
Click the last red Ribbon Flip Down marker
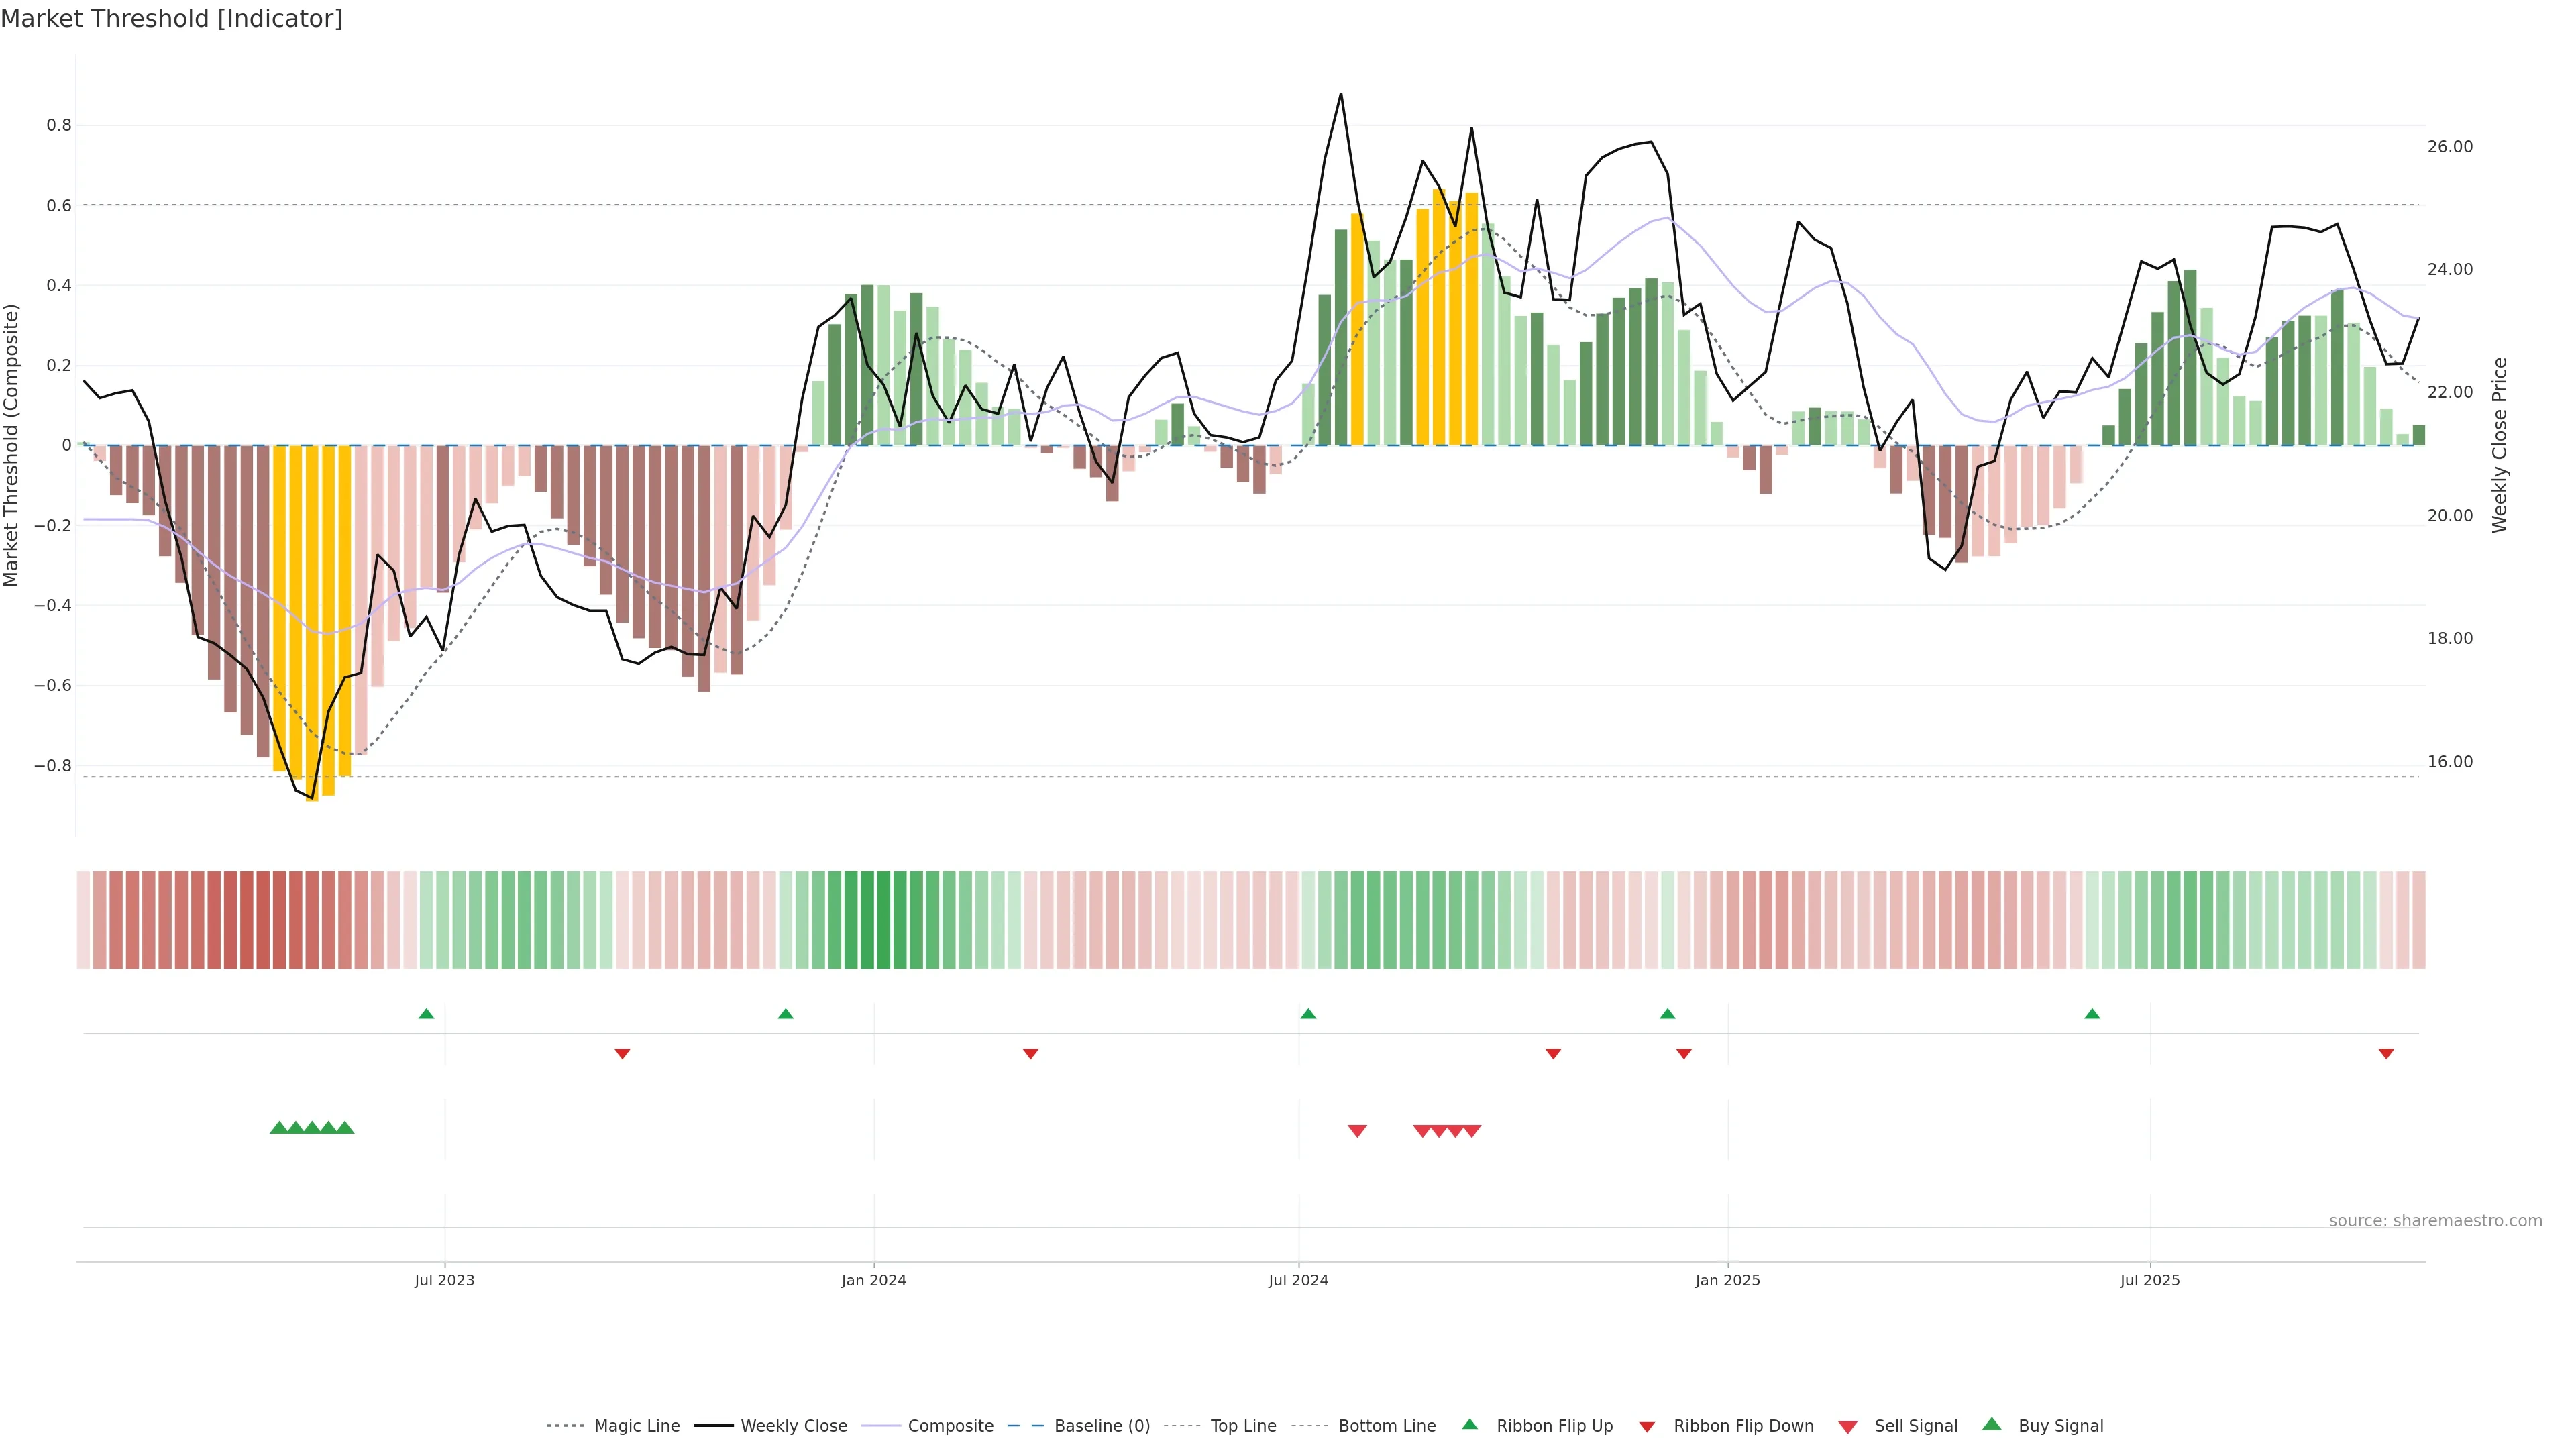2386,1053
